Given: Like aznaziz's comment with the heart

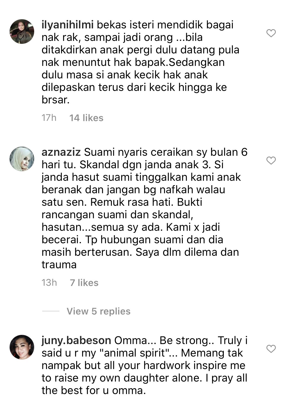Looking at the screenshot, I should [x=271, y=160].
